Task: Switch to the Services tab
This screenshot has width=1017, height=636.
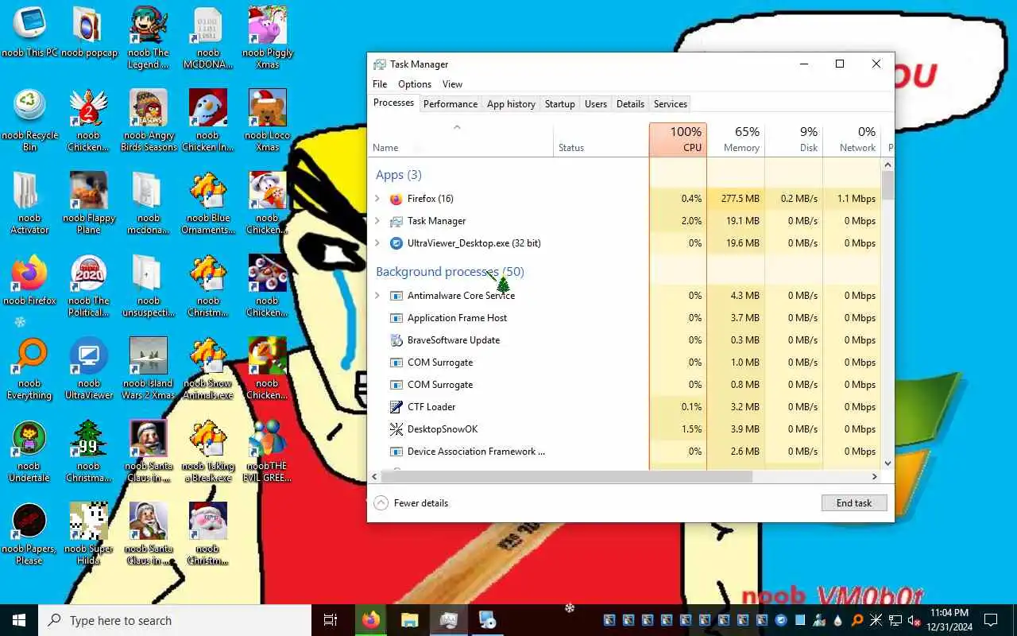Action: click(x=671, y=104)
